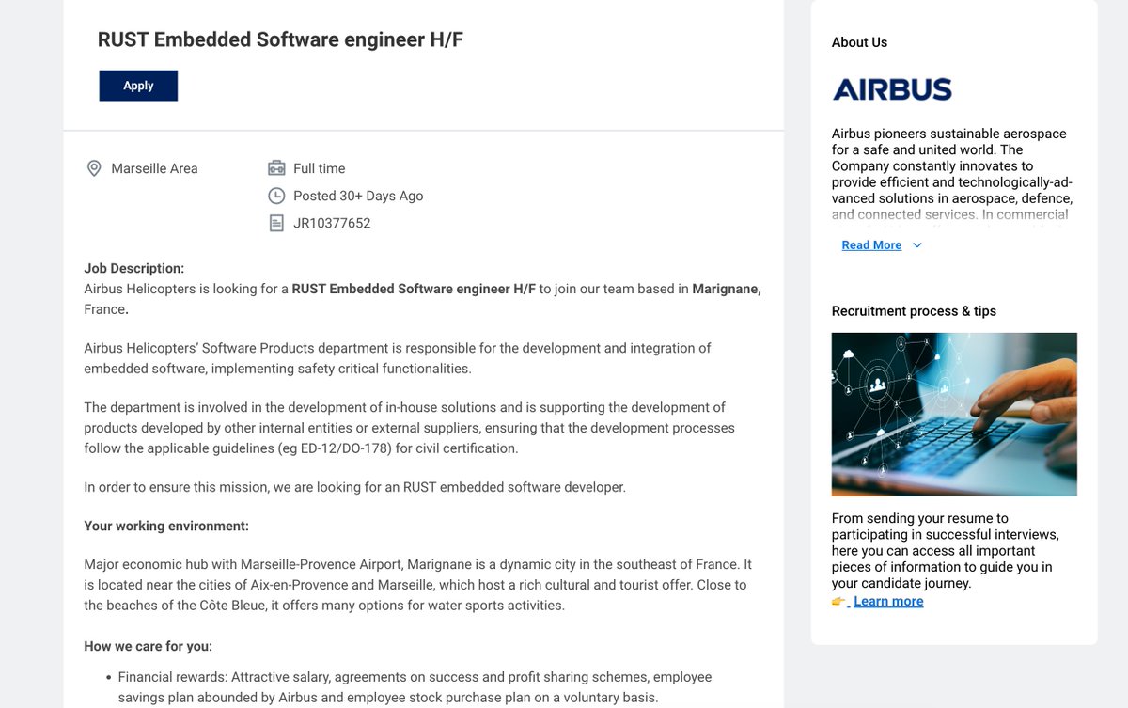This screenshot has height=708, width=1128.
Task: Click the Airbus logo
Action: (892, 89)
